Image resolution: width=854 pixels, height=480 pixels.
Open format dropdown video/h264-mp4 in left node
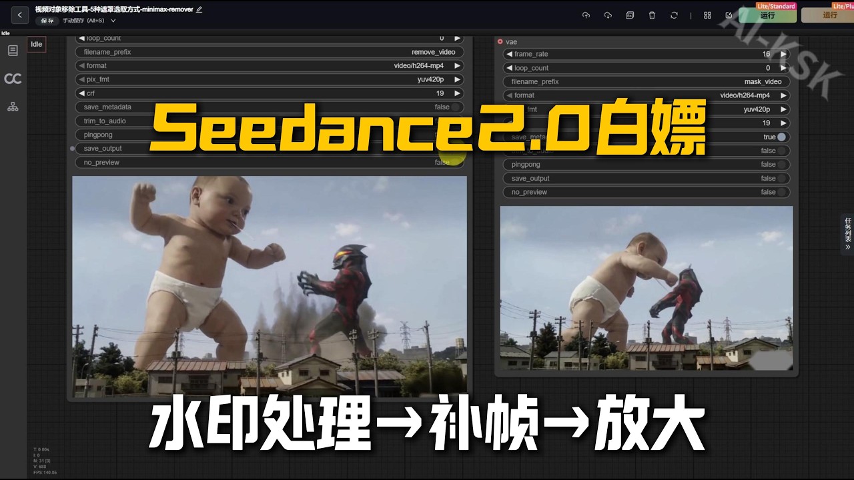point(269,65)
